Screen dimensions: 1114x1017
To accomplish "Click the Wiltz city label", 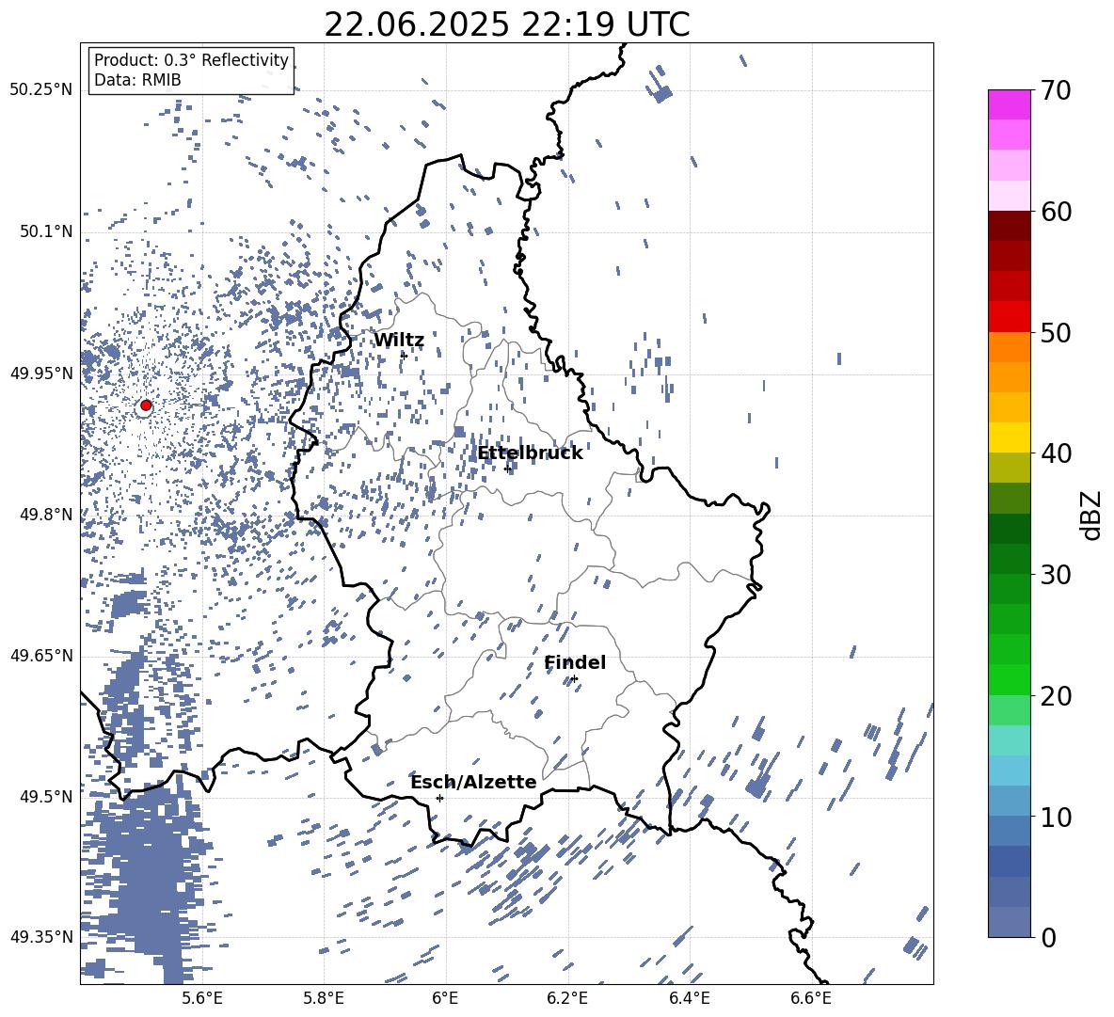I will click(x=399, y=341).
